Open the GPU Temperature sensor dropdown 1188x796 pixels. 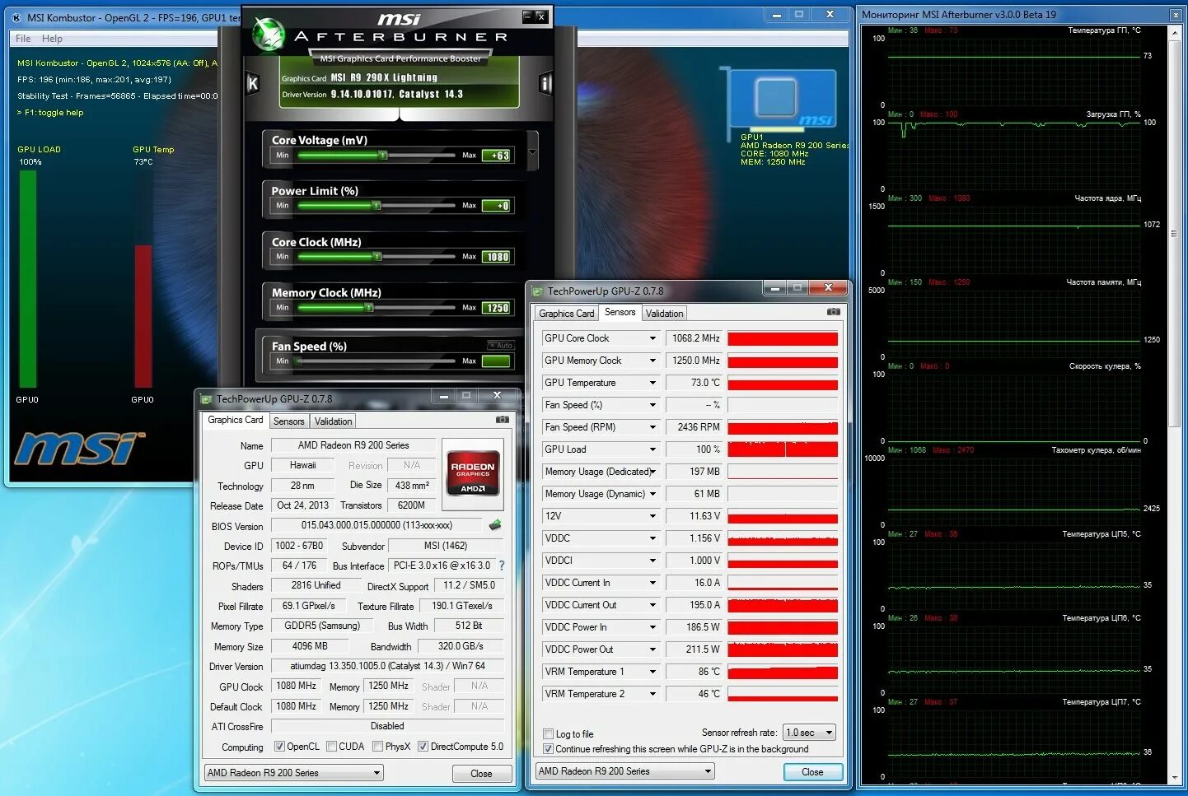(x=652, y=383)
